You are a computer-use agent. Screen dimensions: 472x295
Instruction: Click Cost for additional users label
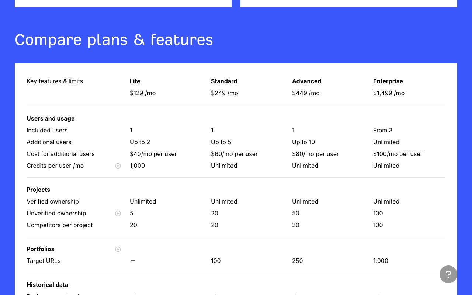60,154
